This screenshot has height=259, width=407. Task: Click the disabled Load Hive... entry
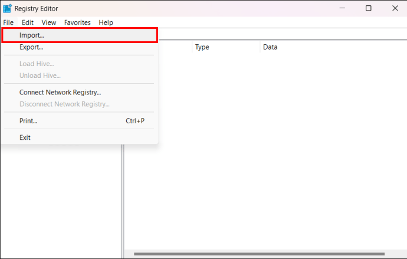click(x=80, y=64)
